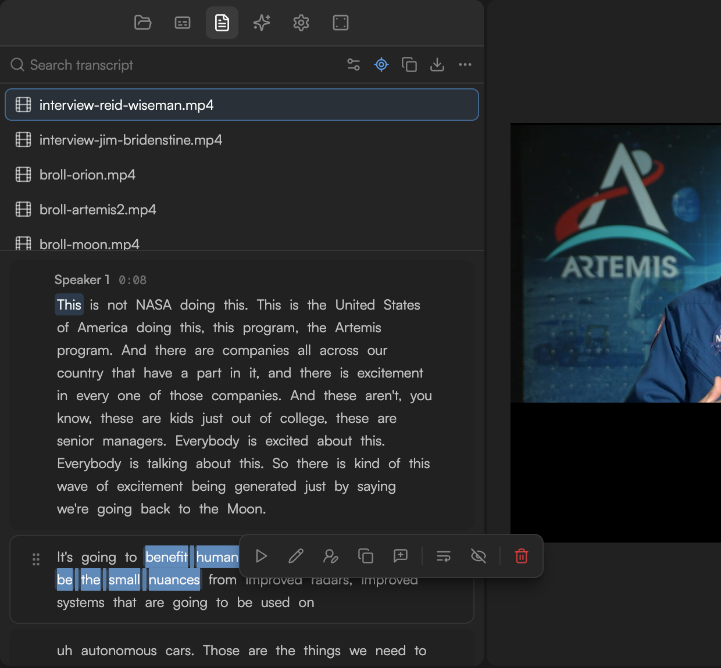Delete selection with red trash icon

[522, 556]
